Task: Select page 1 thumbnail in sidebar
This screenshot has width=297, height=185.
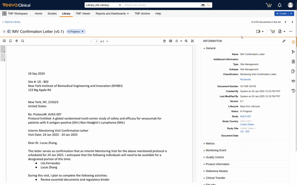Action: click(x=3, y=49)
